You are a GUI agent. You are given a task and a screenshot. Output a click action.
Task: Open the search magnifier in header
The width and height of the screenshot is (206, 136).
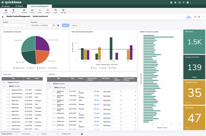(180, 2)
